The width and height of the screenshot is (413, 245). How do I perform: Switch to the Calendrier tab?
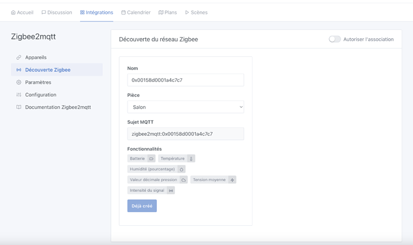coord(136,13)
